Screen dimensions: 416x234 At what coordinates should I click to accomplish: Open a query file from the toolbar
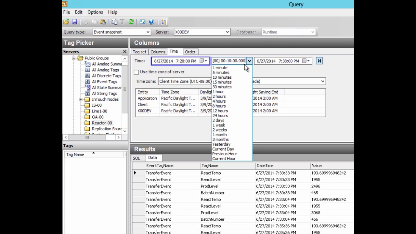(x=66, y=22)
